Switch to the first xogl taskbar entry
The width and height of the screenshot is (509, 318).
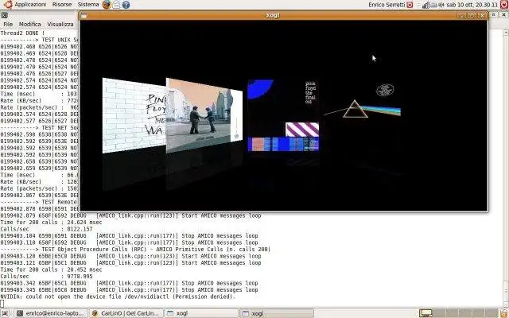tap(201, 313)
